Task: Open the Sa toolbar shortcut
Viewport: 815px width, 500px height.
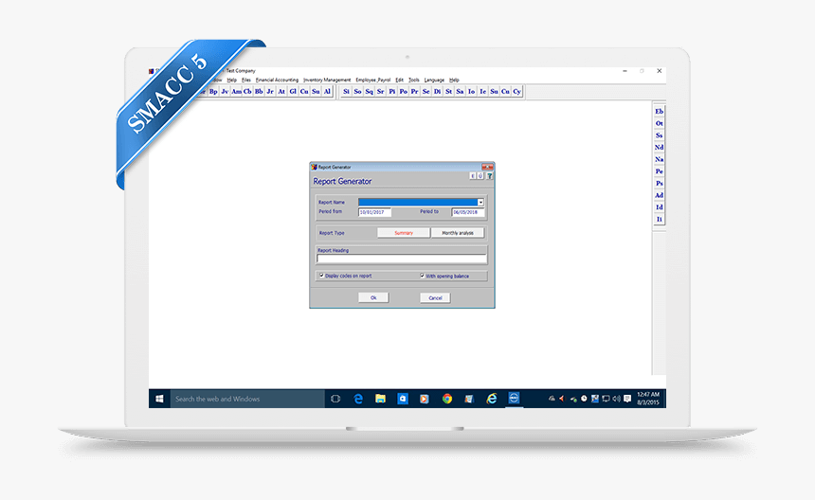Action: pyautogui.click(x=460, y=91)
